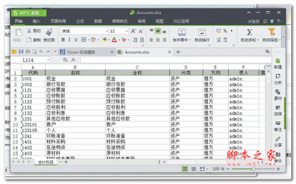Image resolution: width=296 pixels, height=184 pixels.
Task: Toggle middle vertical alignment
Action: (158, 31)
